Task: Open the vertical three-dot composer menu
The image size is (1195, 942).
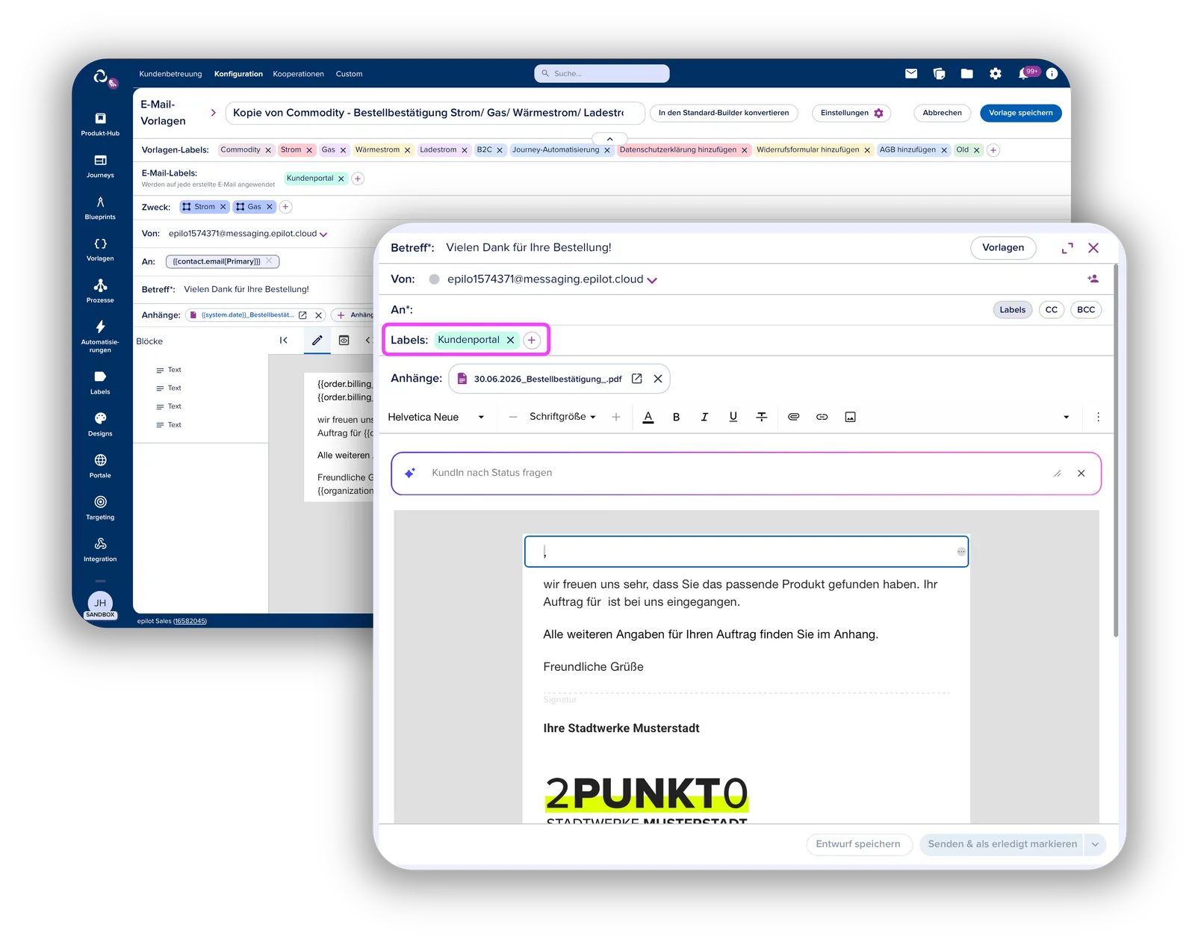Action: [1098, 417]
